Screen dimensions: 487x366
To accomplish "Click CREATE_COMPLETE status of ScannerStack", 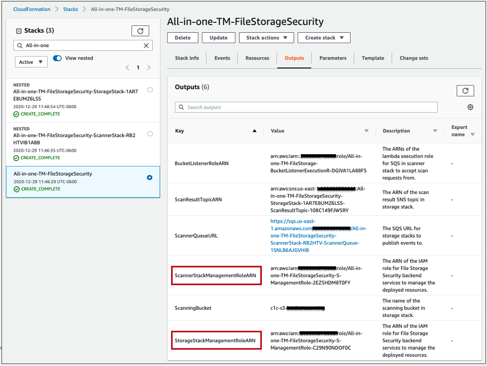I will pyautogui.click(x=37, y=158).
